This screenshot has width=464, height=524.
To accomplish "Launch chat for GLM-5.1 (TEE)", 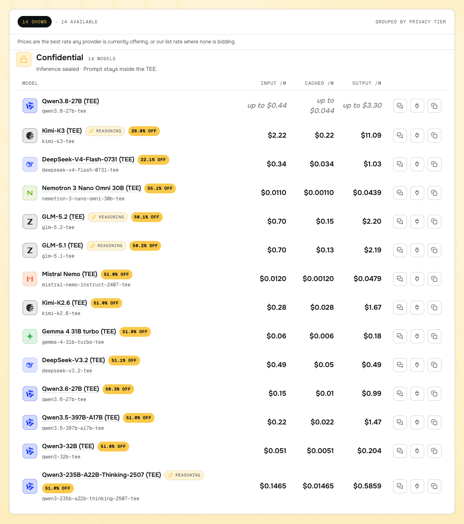I will 400,250.
